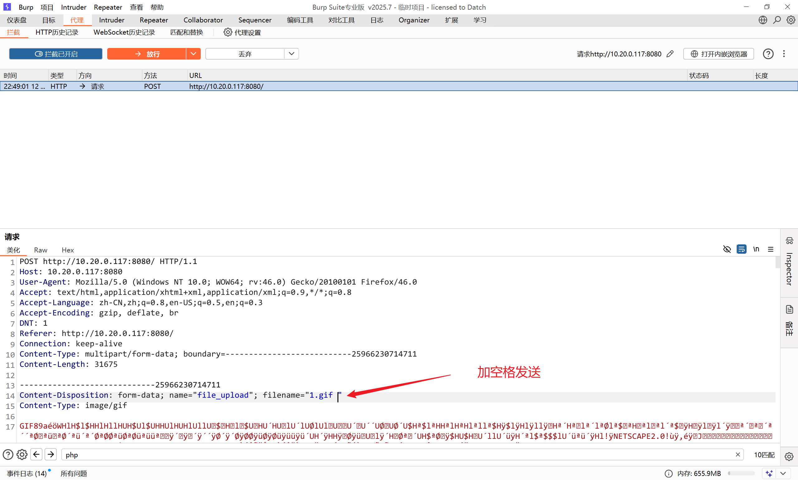
Task: Open global settings gear in the top right
Action: click(791, 20)
